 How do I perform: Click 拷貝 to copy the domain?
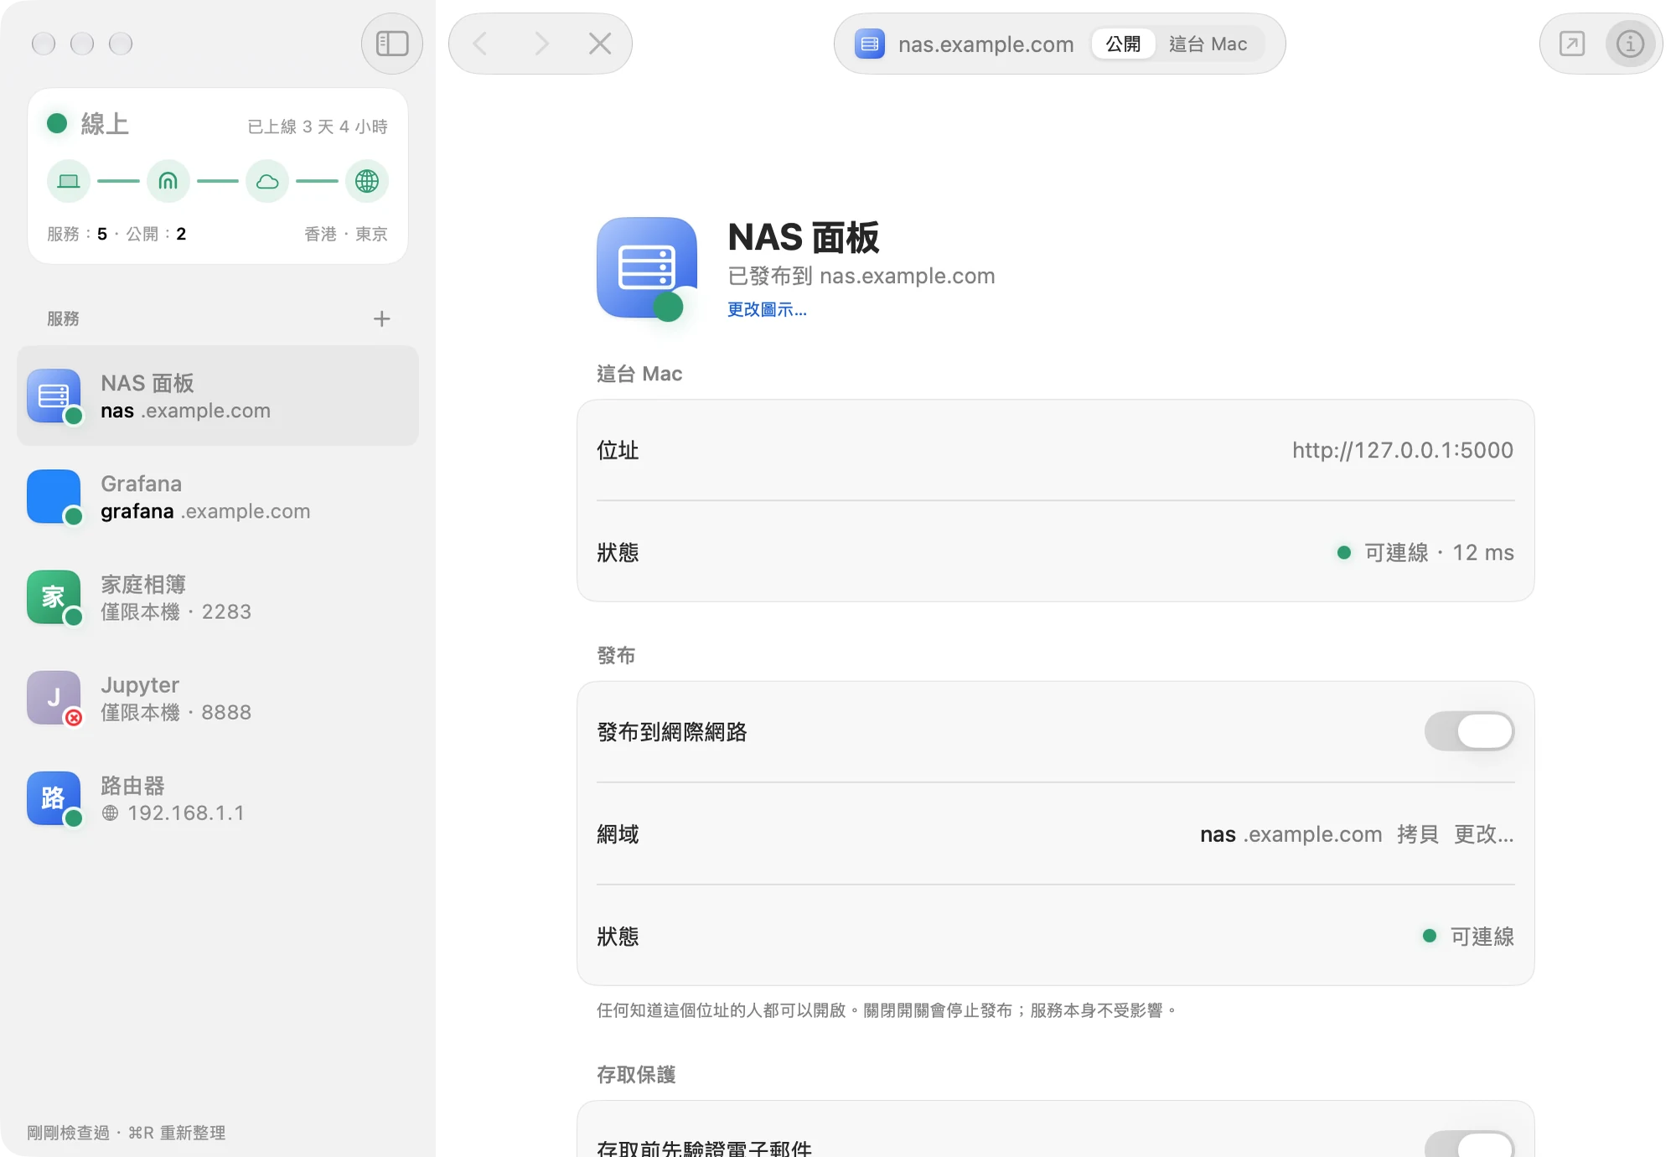(1418, 834)
